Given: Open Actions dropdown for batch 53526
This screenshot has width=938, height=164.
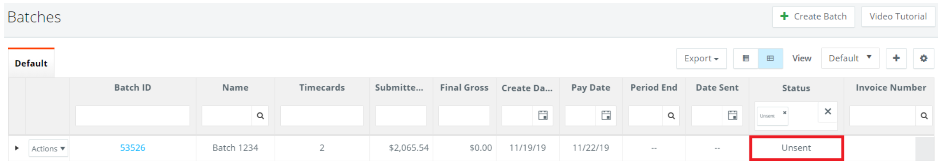Looking at the screenshot, I should tap(48, 148).
